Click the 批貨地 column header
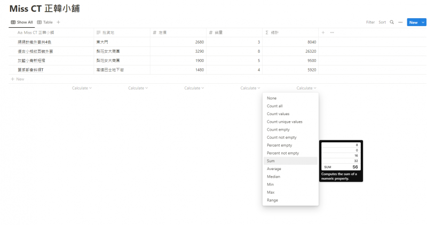The height and width of the screenshot is (225, 427). point(122,33)
